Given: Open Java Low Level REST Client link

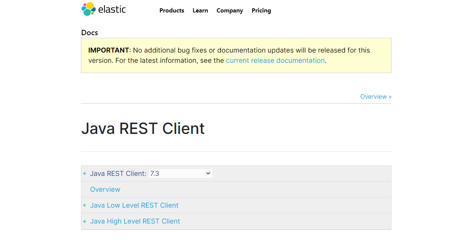Looking at the screenshot, I should [x=134, y=205].
